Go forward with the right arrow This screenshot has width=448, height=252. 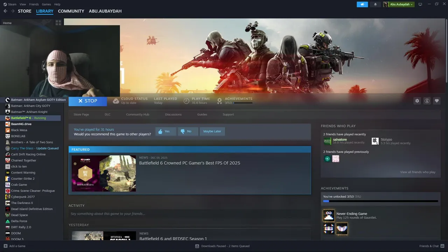click(13, 11)
